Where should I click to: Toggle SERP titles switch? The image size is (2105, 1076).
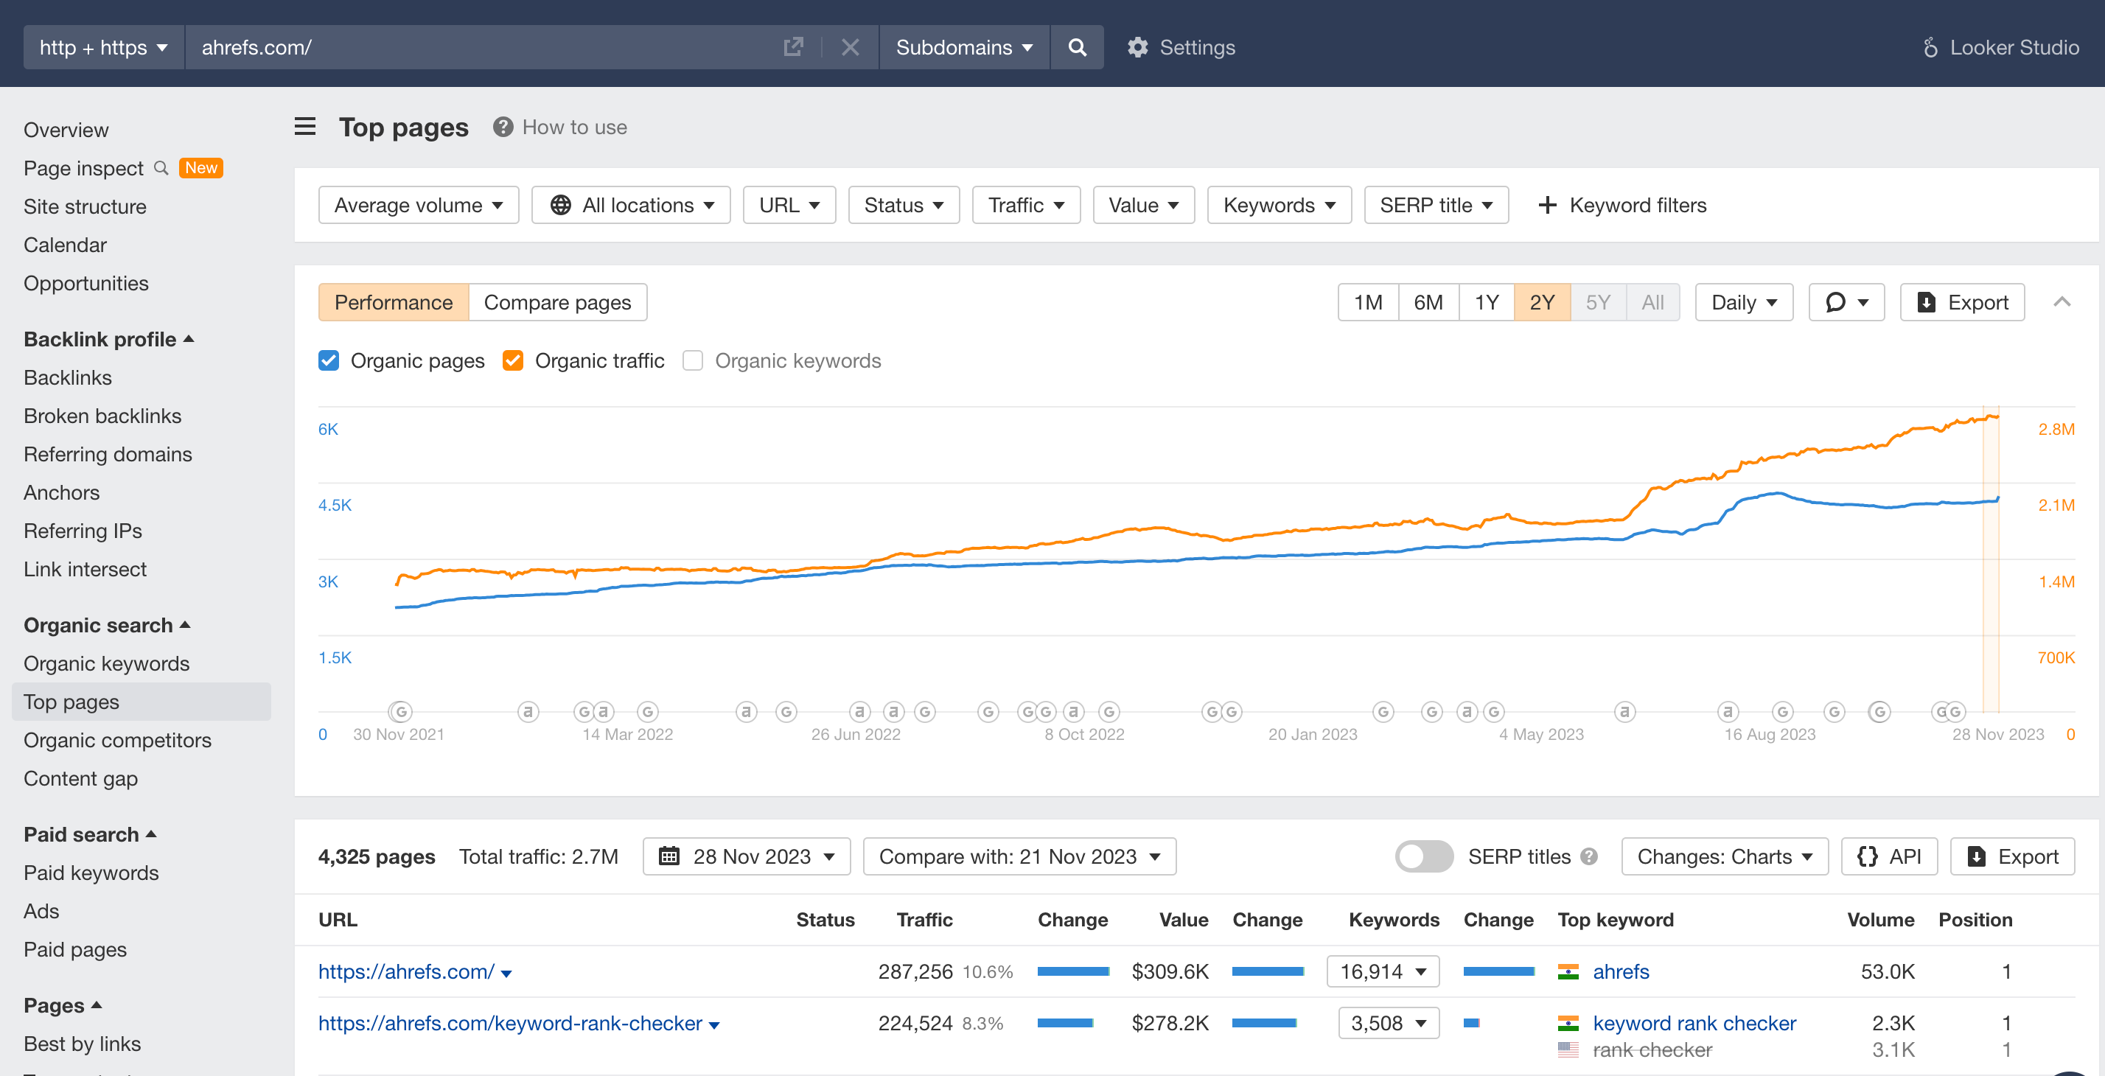pos(1423,856)
